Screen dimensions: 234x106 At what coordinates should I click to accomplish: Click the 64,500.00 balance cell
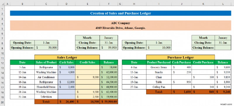pyautogui.click(x=109, y=82)
